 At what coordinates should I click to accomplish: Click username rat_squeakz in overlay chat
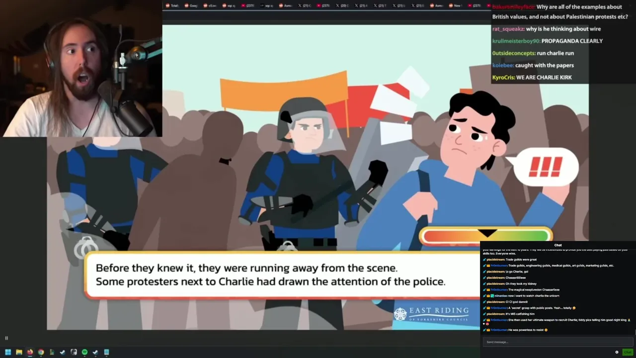pos(508,29)
